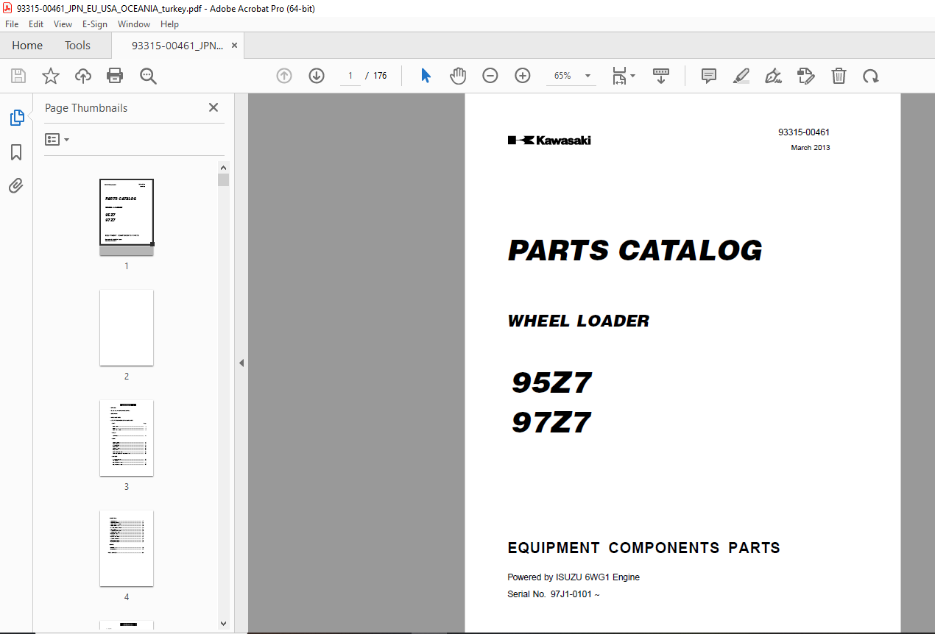The height and width of the screenshot is (634, 935).
Task: Open thumbnail options menu dropdown
Action: [57, 139]
